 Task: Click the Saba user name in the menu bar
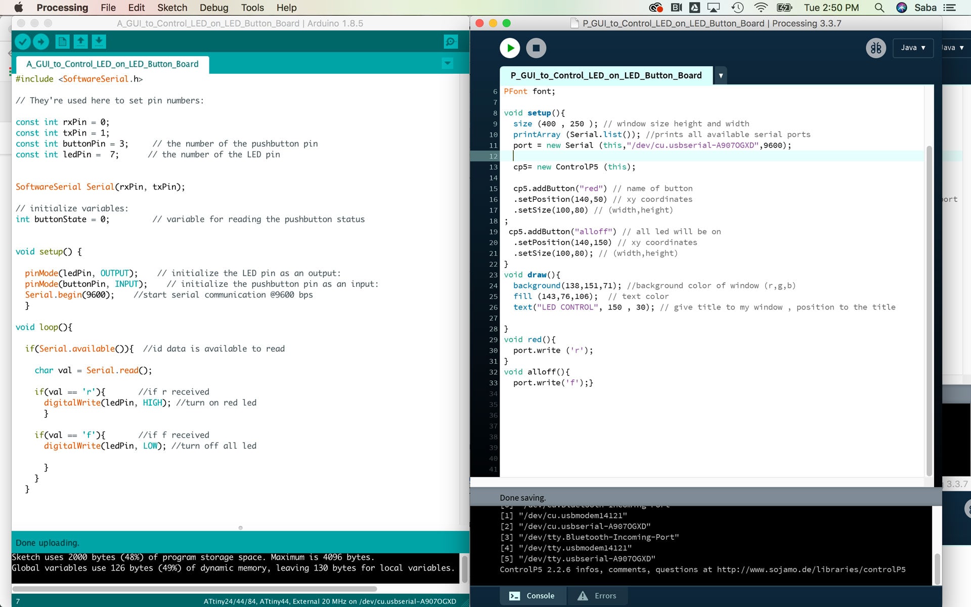point(925,8)
